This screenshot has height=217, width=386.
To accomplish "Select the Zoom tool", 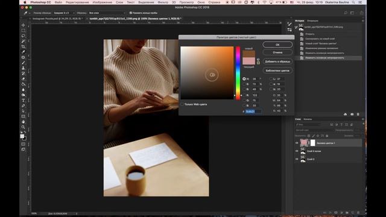I will point(23,127).
